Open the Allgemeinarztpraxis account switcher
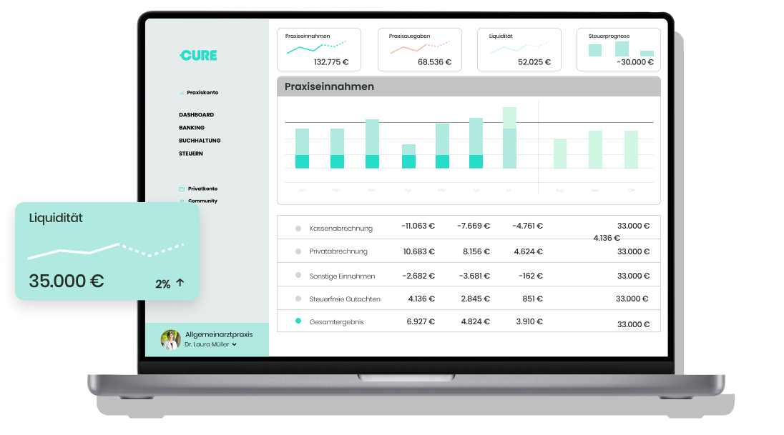The height and width of the screenshot is (435, 784). pos(218,334)
